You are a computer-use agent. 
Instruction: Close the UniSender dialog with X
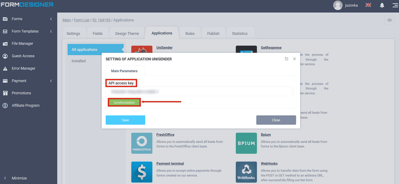(294, 59)
